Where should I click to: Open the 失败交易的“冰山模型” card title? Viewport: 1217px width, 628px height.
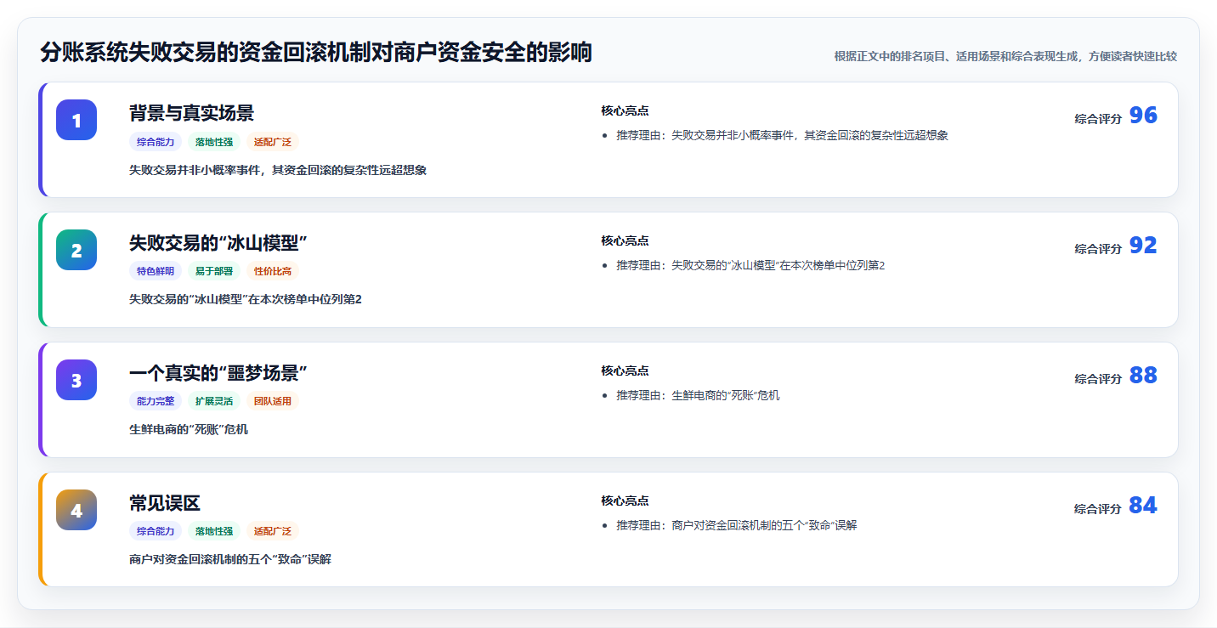[218, 243]
